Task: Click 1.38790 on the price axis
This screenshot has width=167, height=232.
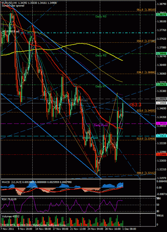Action: coord(161,4)
